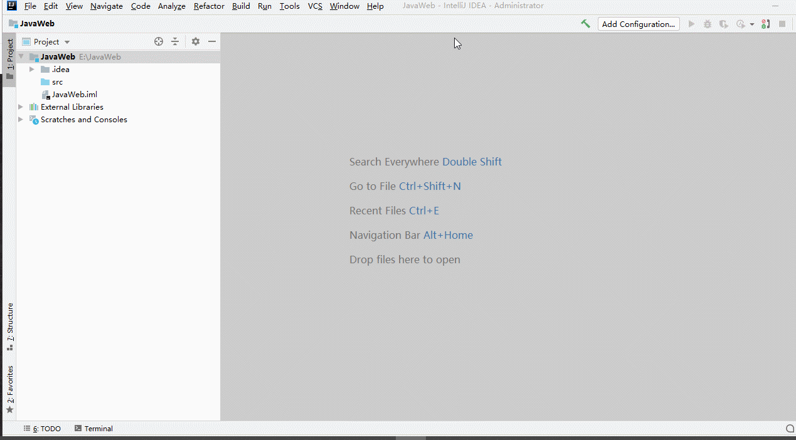
Task: Open the 2: Favorites tool window tab
Action: point(9,389)
